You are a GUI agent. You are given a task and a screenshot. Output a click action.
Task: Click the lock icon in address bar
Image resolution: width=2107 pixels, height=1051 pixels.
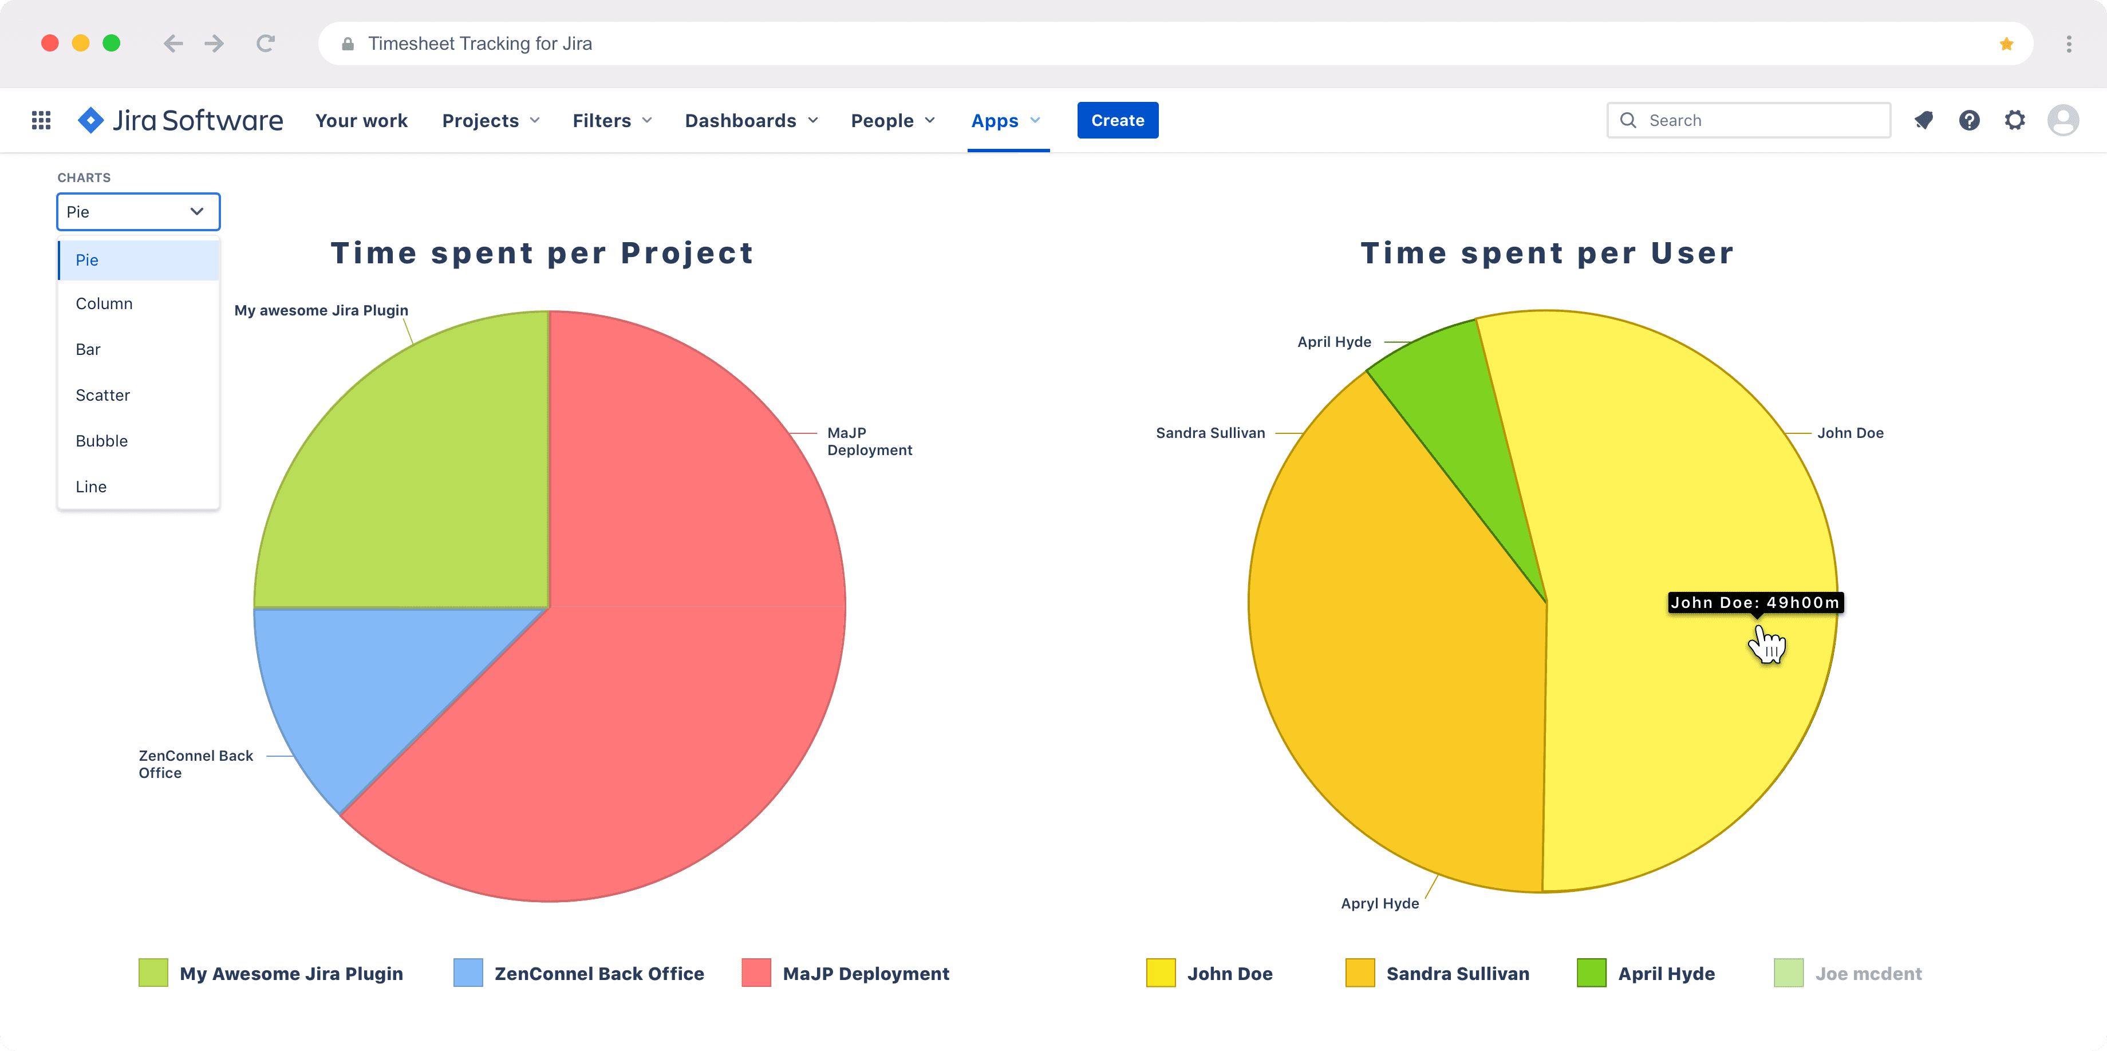pyautogui.click(x=348, y=44)
